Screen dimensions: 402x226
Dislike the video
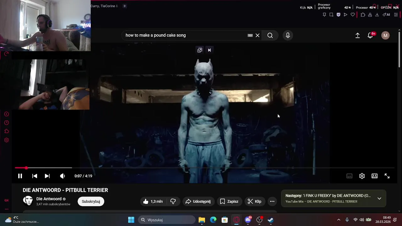point(173,202)
